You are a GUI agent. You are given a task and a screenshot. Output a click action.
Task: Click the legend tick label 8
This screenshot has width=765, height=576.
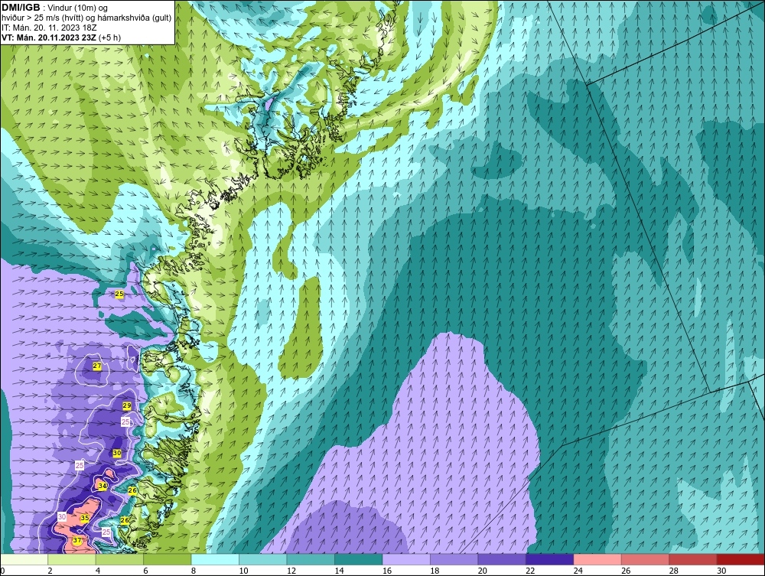194,571
